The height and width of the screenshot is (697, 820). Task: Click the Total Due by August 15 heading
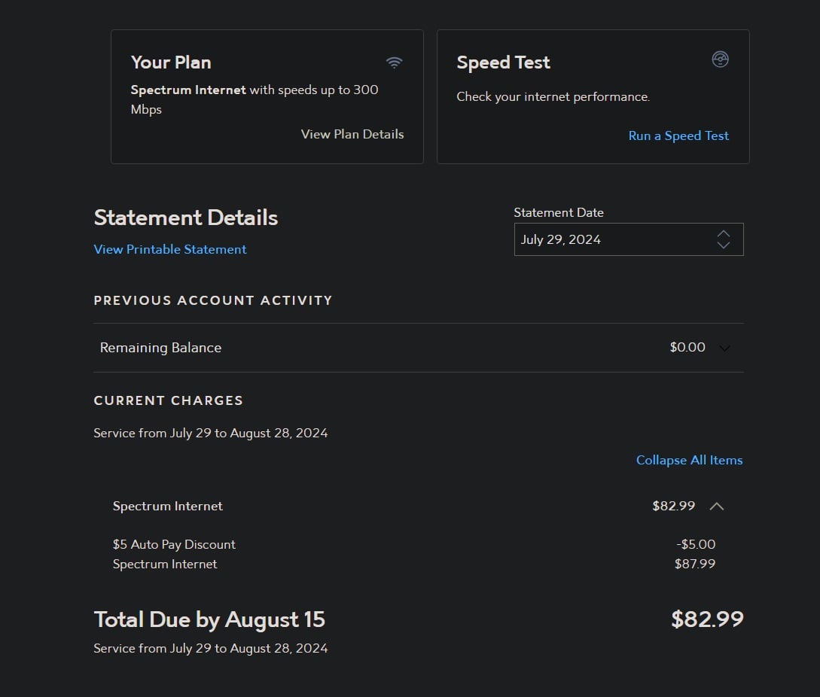point(209,619)
